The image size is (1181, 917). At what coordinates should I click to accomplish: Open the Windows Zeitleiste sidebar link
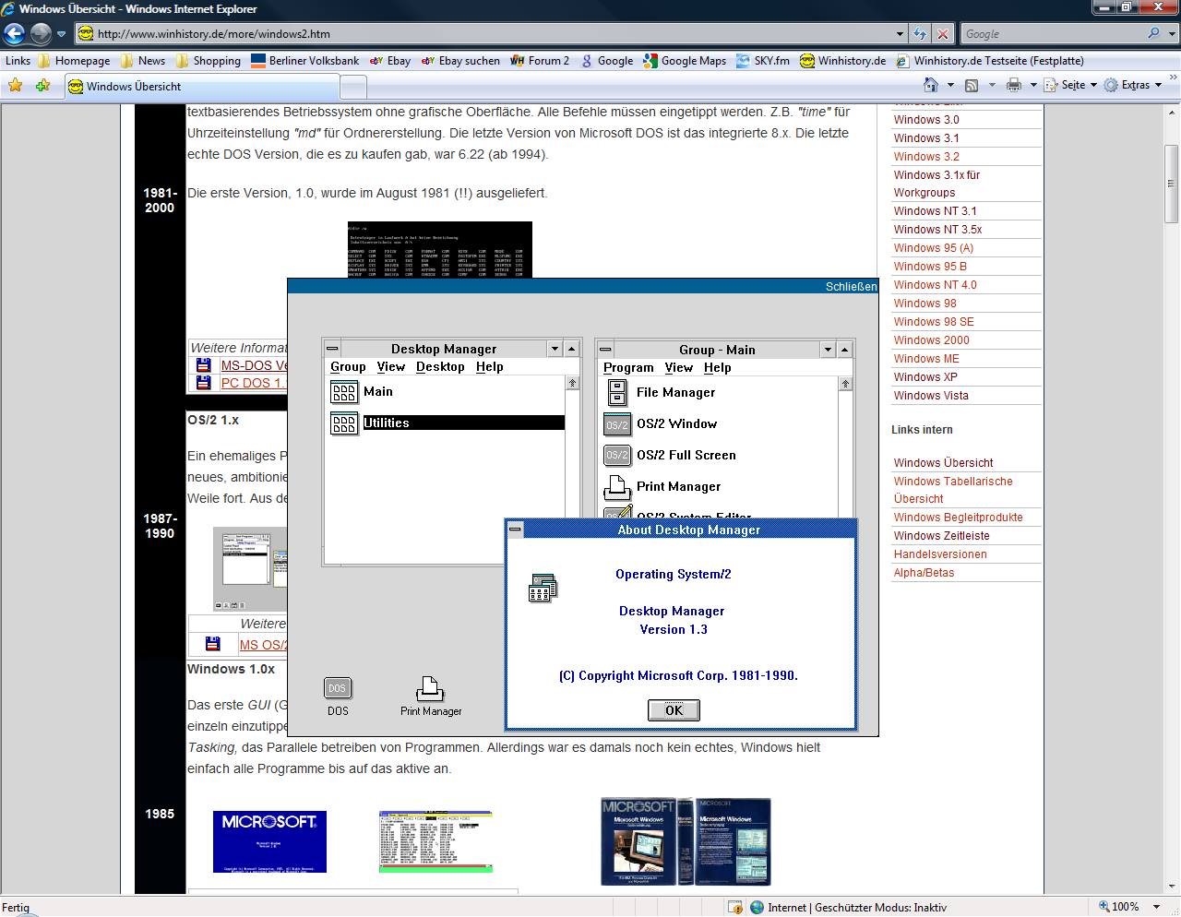941,536
